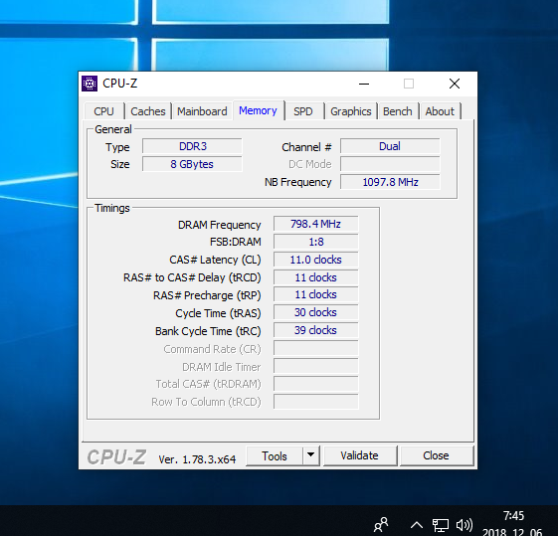Click the Size value 8 GBytes
Image resolution: width=558 pixels, height=536 pixels.
click(x=193, y=164)
